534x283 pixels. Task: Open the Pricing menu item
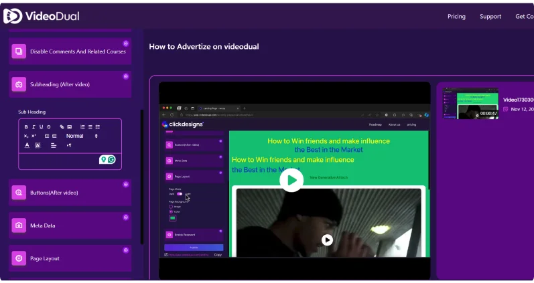click(456, 17)
